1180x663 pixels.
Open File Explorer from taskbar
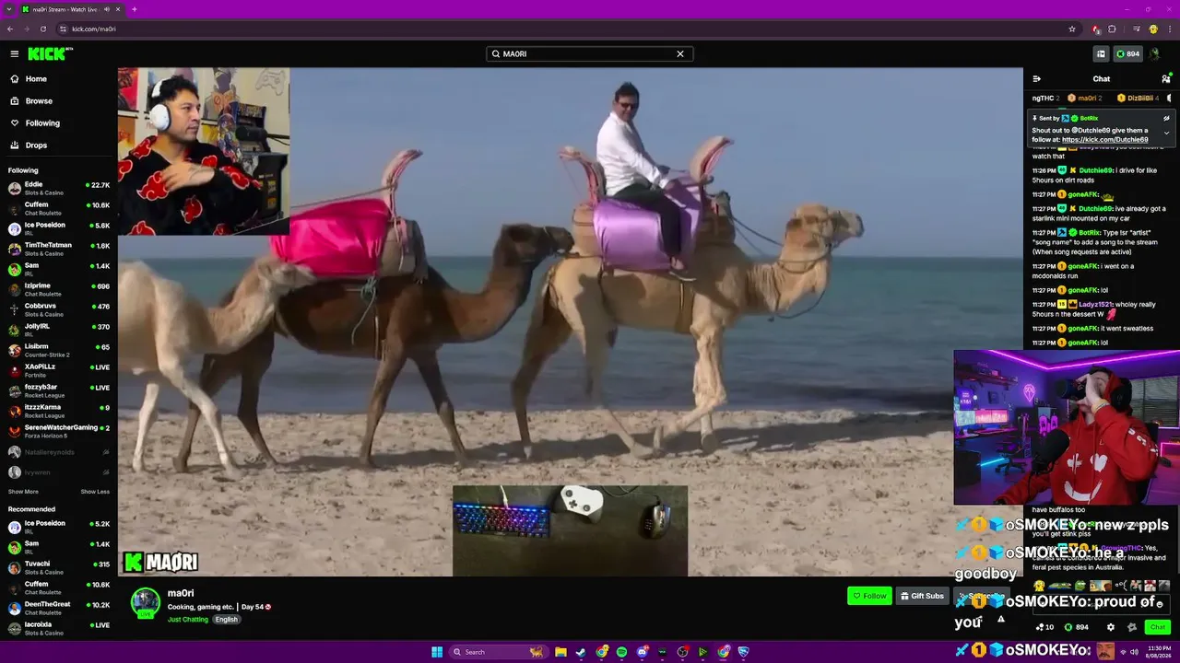click(x=560, y=652)
